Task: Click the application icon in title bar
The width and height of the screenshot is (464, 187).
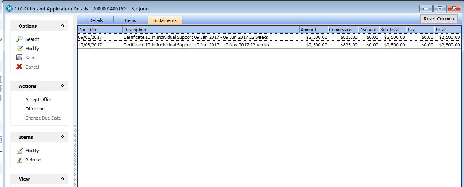Action: (x=9, y=9)
